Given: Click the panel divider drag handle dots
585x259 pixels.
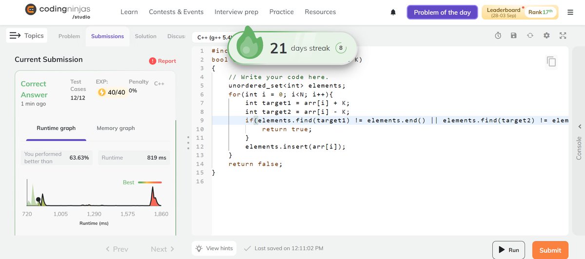Looking at the screenshot, I should tap(188, 143).
